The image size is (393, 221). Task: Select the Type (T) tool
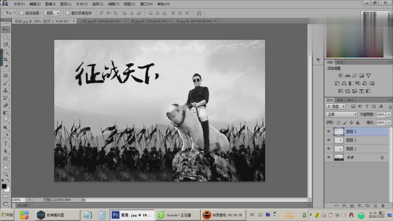coord(6,144)
